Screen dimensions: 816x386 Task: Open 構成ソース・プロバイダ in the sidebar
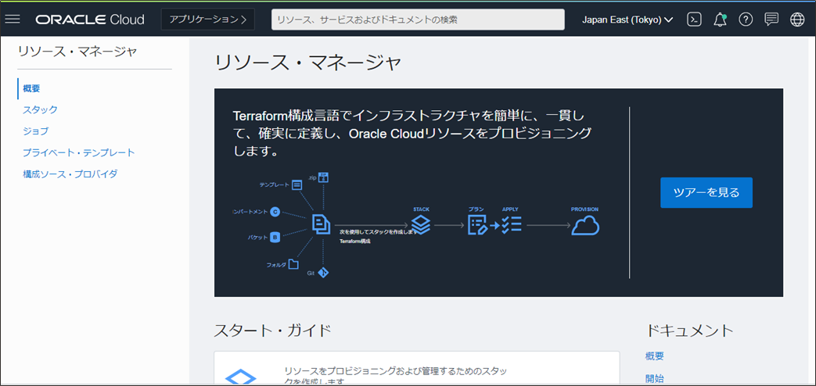(70, 173)
